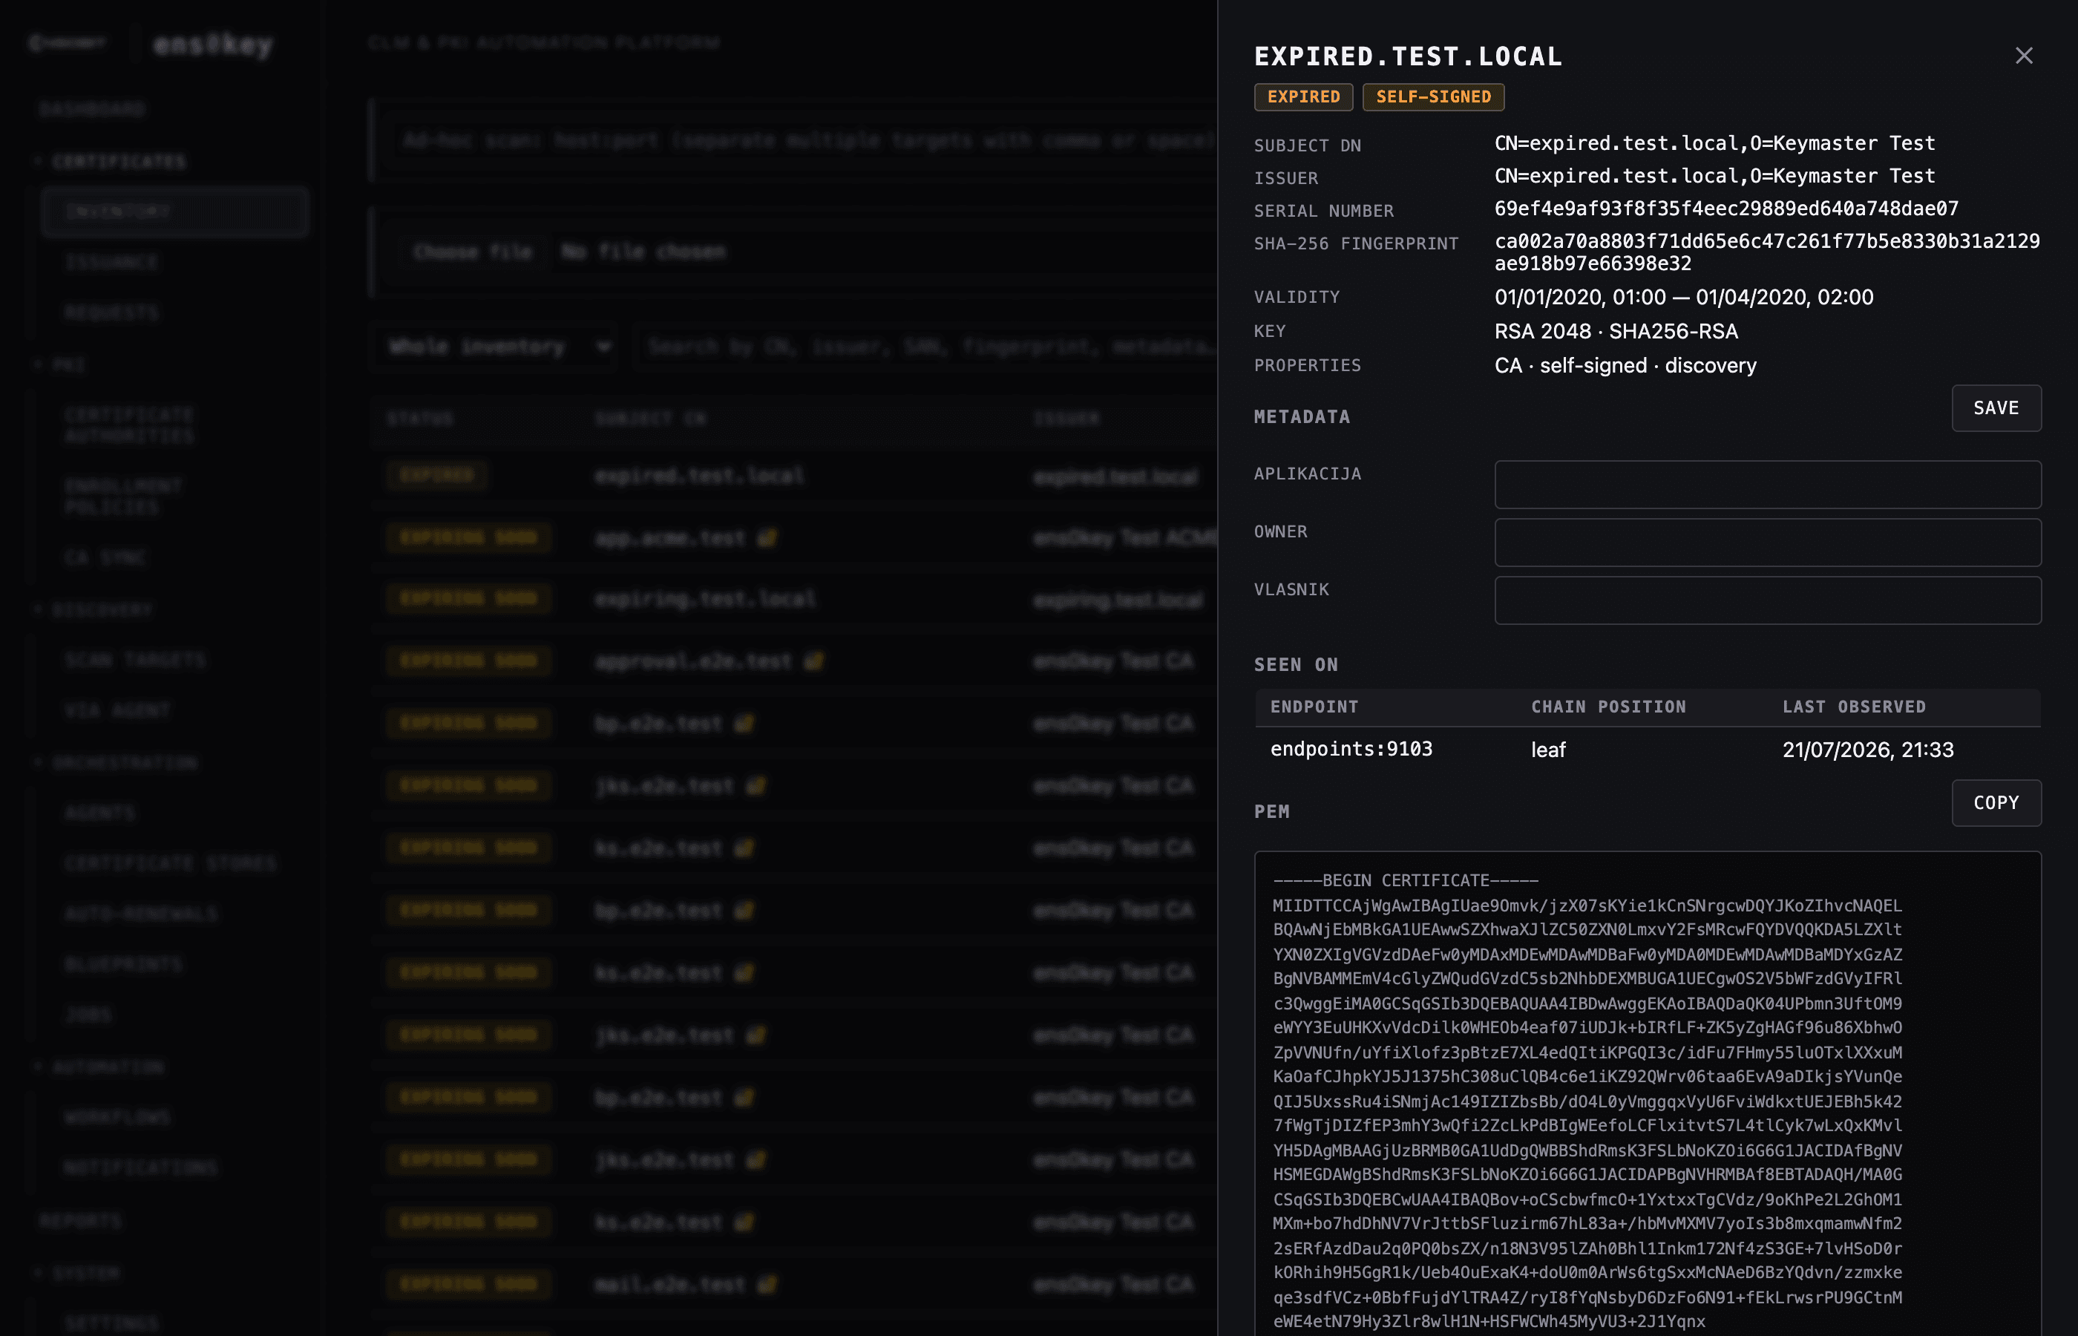The height and width of the screenshot is (1336, 2078).
Task: Select the expiring.test.local background row
Action: 794,600
